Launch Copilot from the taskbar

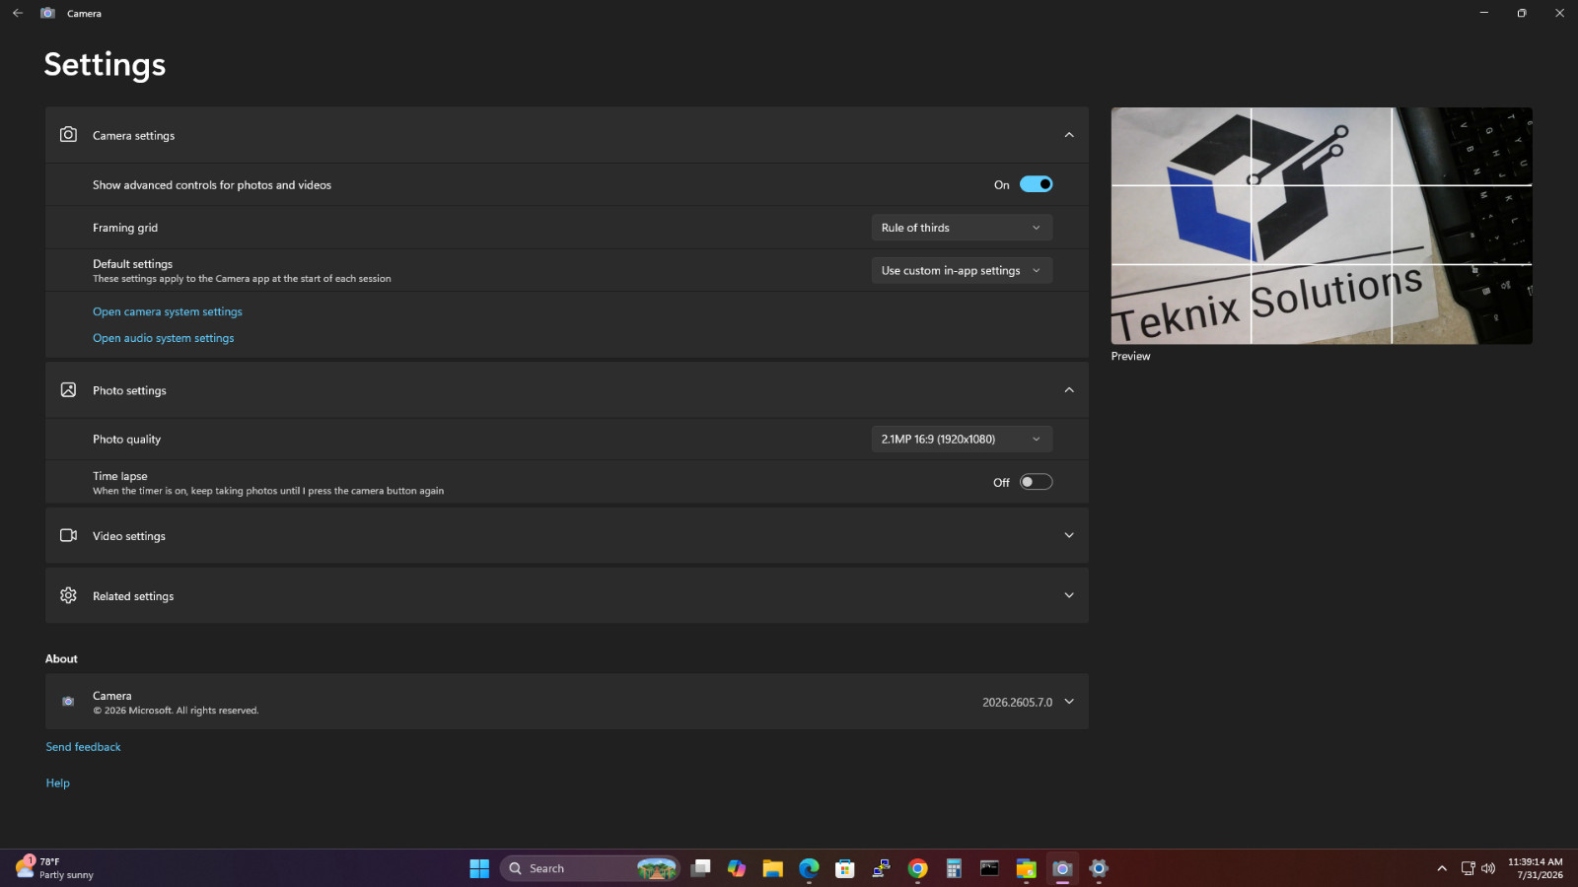pyautogui.click(x=737, y=868)
